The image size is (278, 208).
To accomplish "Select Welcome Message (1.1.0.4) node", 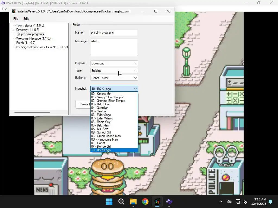I will (x=34, y=38).
